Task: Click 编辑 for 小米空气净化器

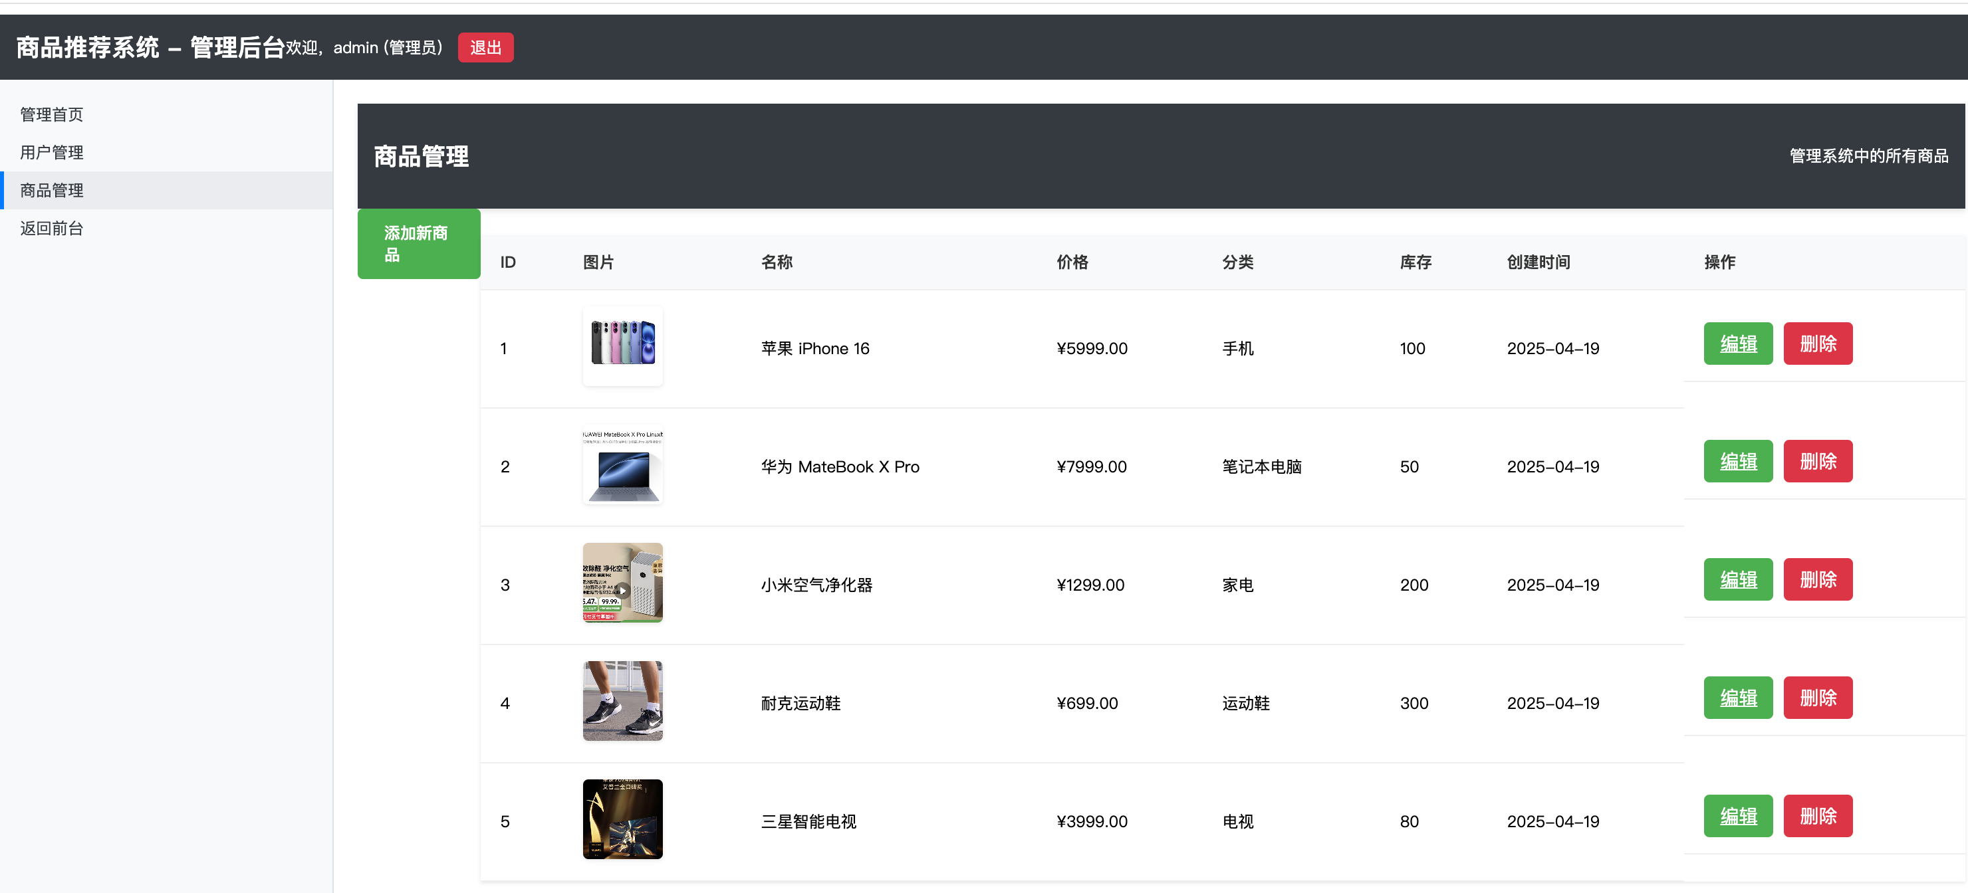Action: pyautogui.click(x=1737, y=579)
